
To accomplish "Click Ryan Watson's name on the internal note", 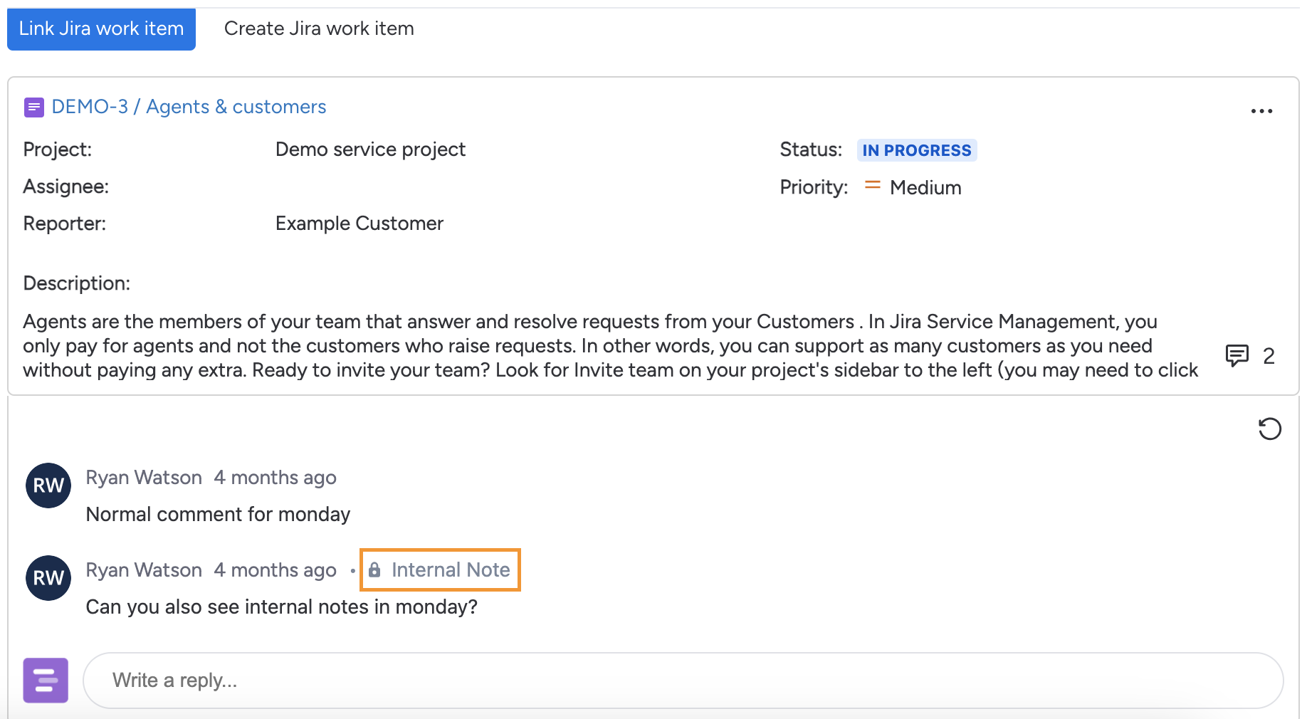I will 144,570.
